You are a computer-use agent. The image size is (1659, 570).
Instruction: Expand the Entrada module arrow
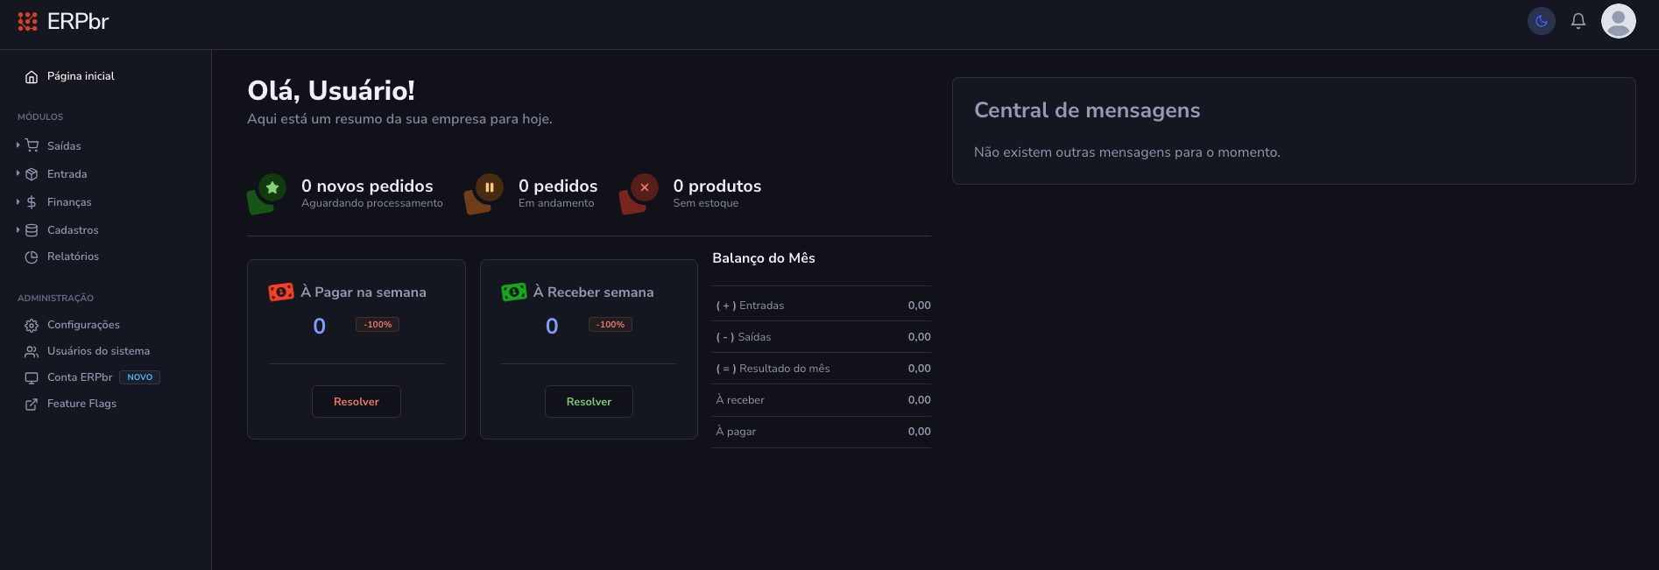click(x=18, y=173)
